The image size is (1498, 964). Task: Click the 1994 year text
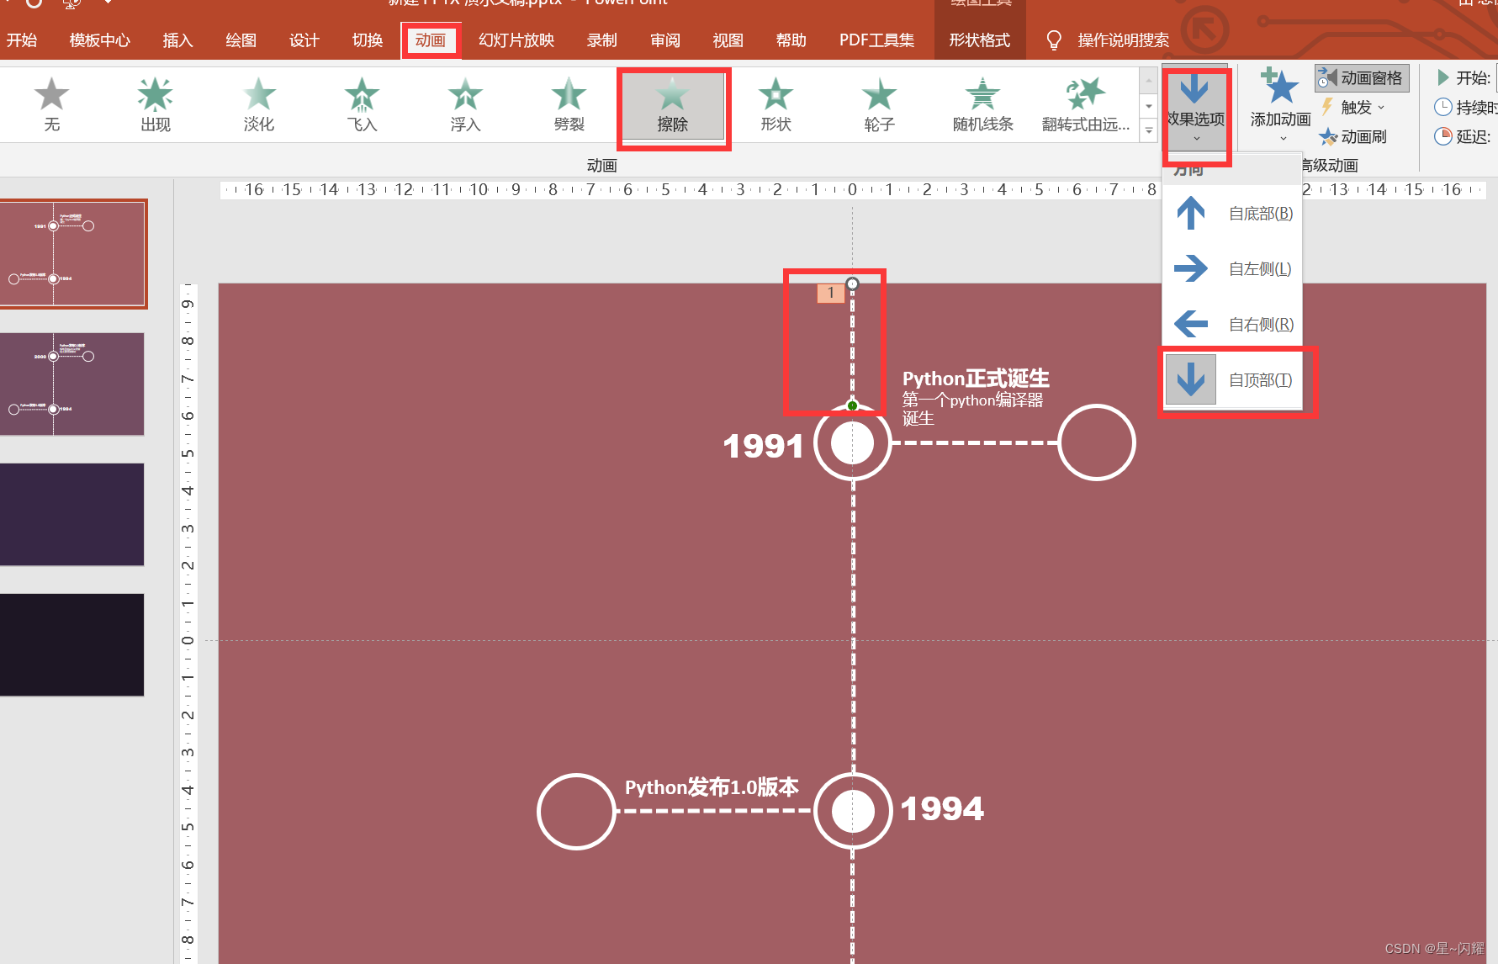(x=942, y=809)
